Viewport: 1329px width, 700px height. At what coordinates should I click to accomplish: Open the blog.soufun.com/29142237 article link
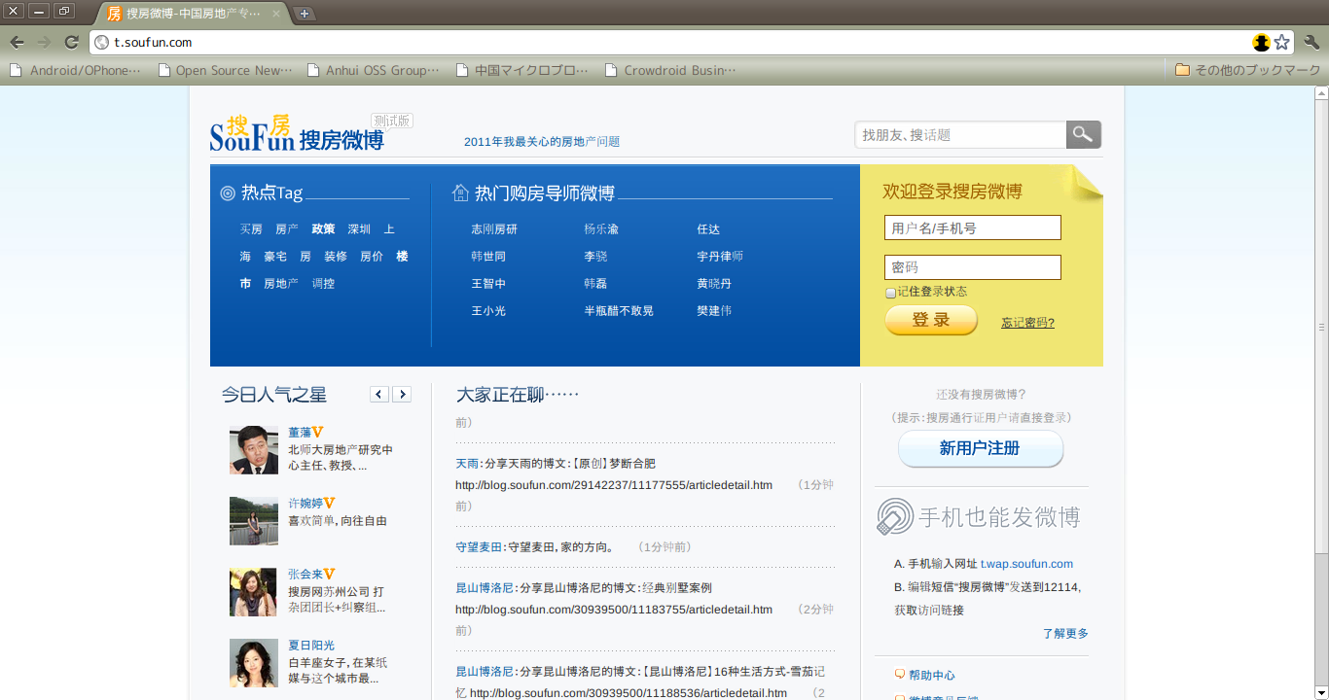(614, 485)
